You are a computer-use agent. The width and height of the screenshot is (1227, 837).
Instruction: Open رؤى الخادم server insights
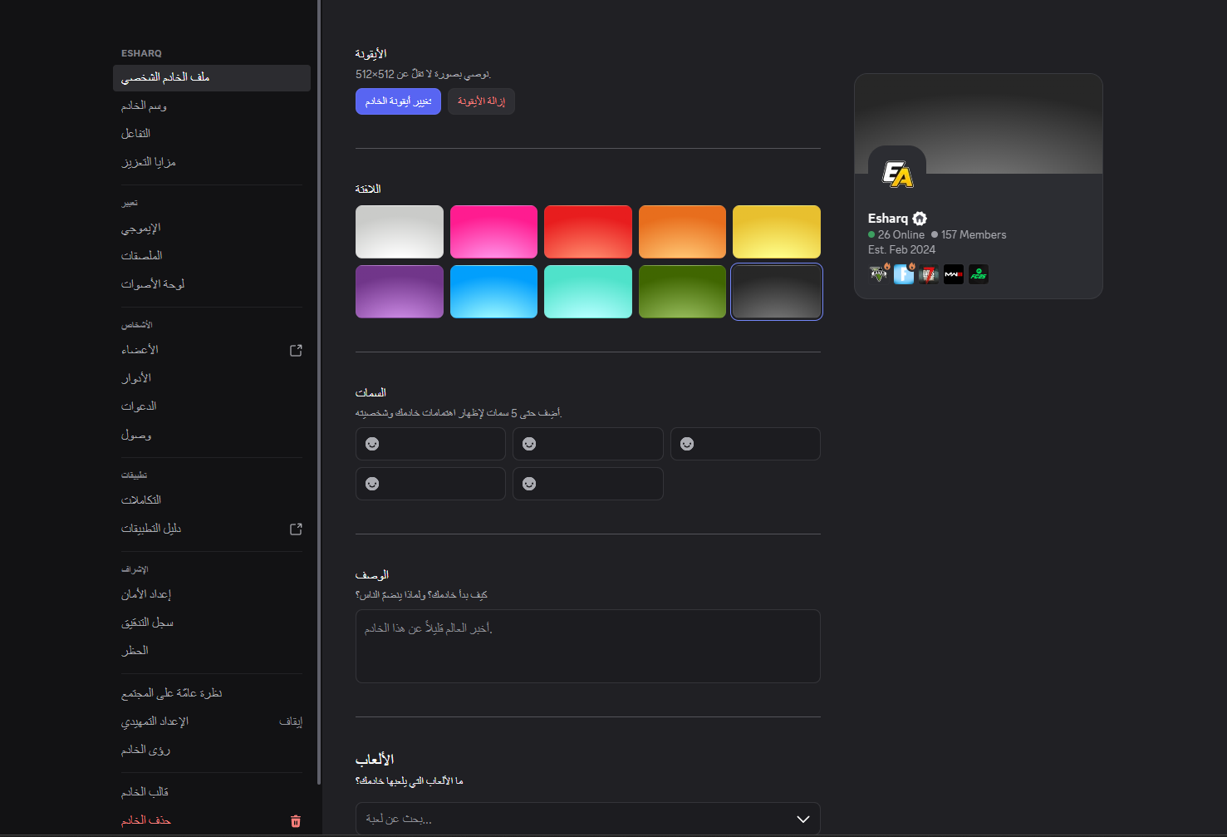tap(212, 750)
